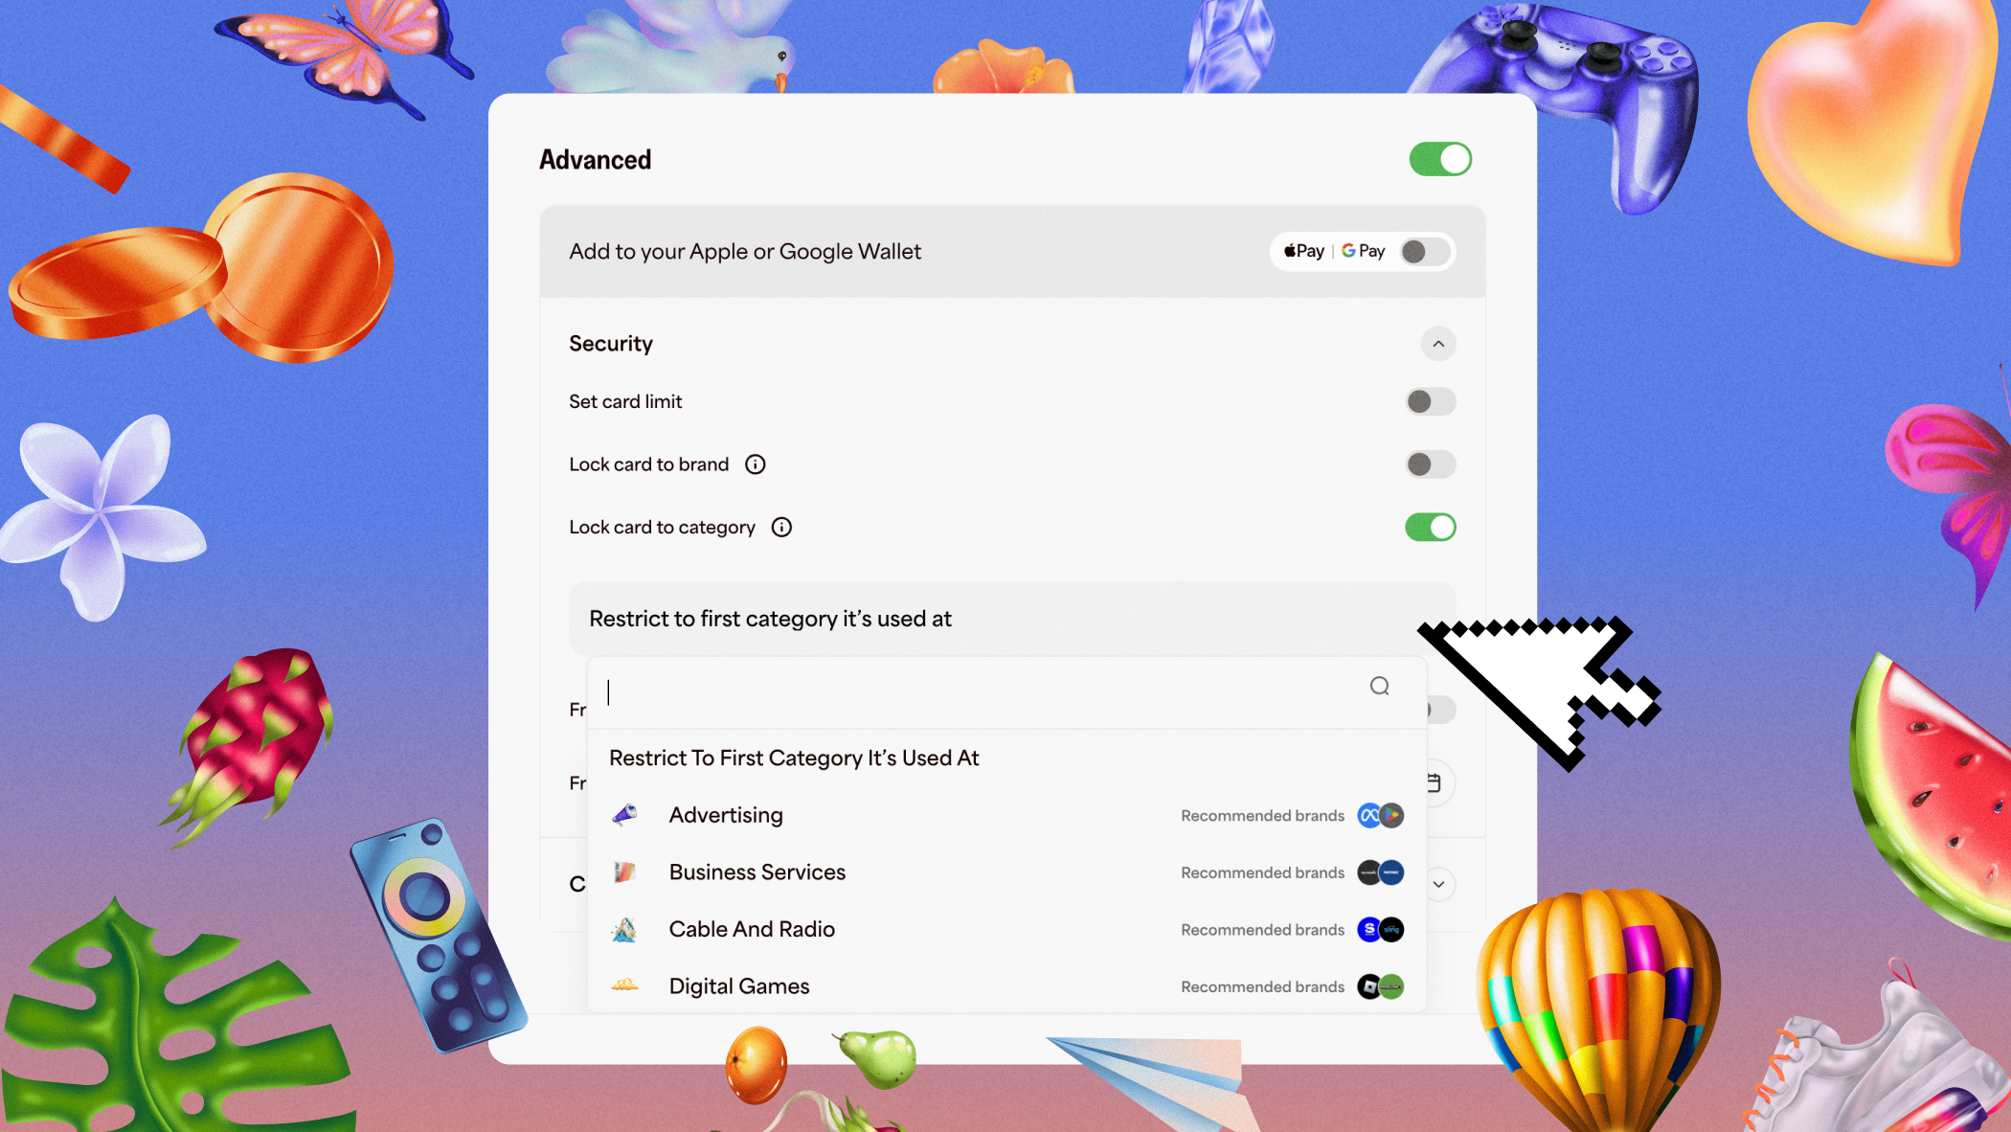Click the Business Services category icon
The image size is (2011, 1132).
(624, 872)
